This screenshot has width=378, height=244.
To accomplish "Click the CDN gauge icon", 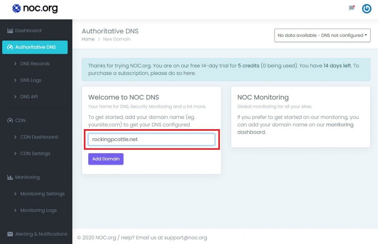I will [x=10, y=120].
